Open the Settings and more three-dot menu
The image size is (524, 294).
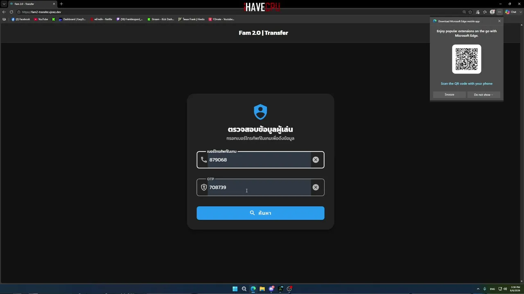[499, 12]
